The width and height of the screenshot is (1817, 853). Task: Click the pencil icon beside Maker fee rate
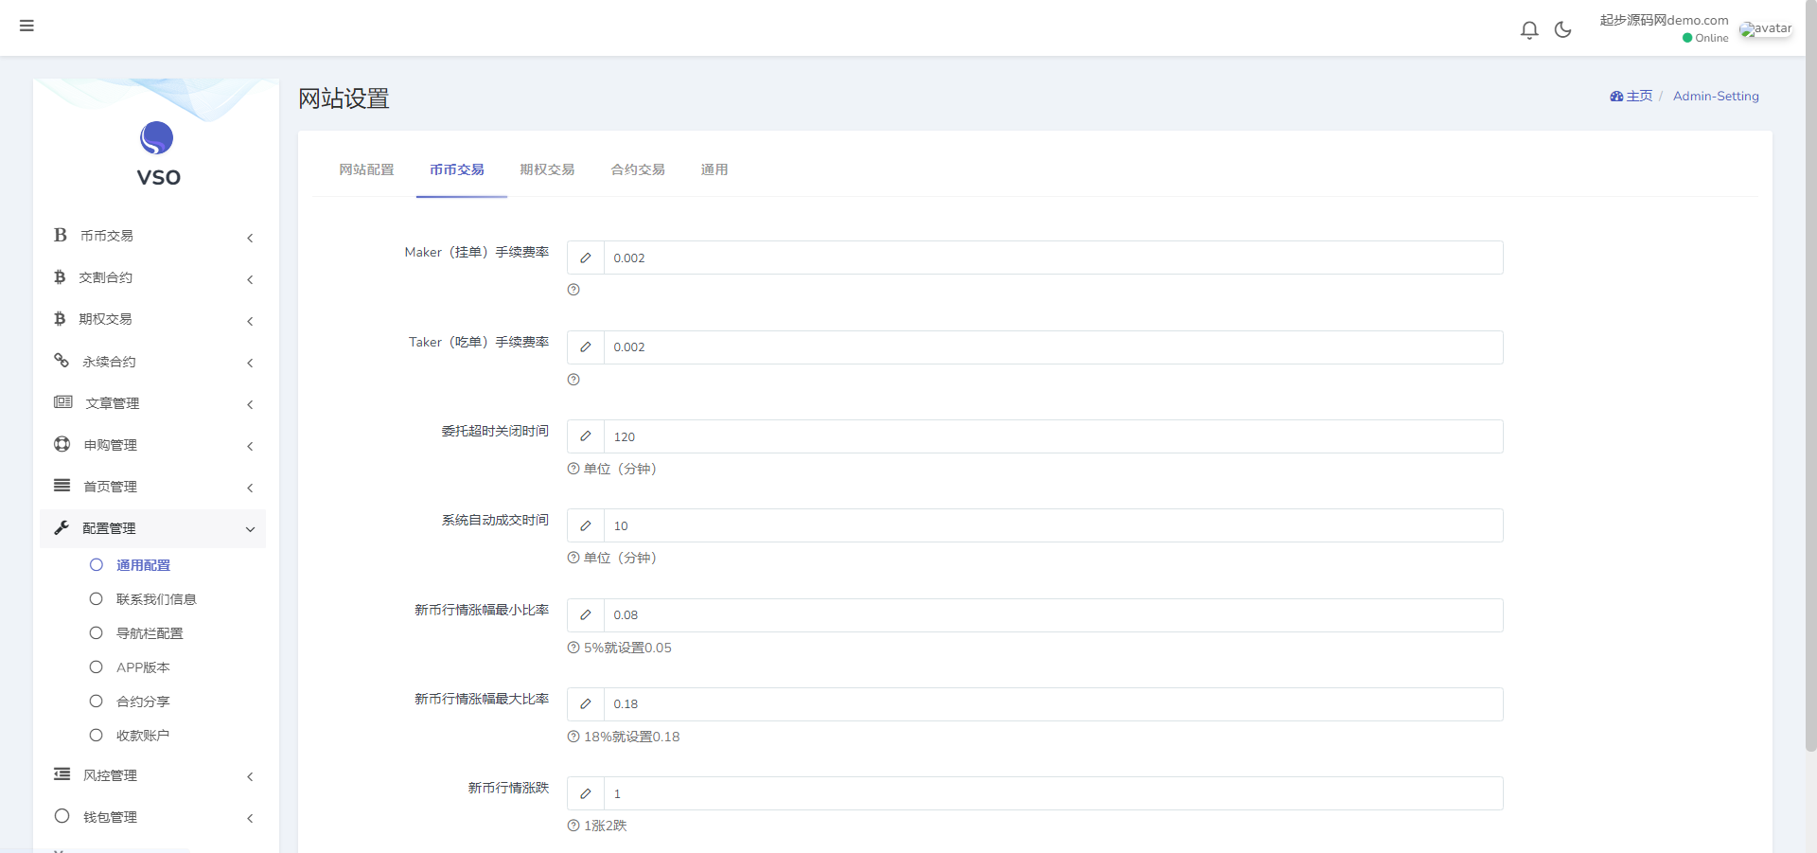point(586,258)
